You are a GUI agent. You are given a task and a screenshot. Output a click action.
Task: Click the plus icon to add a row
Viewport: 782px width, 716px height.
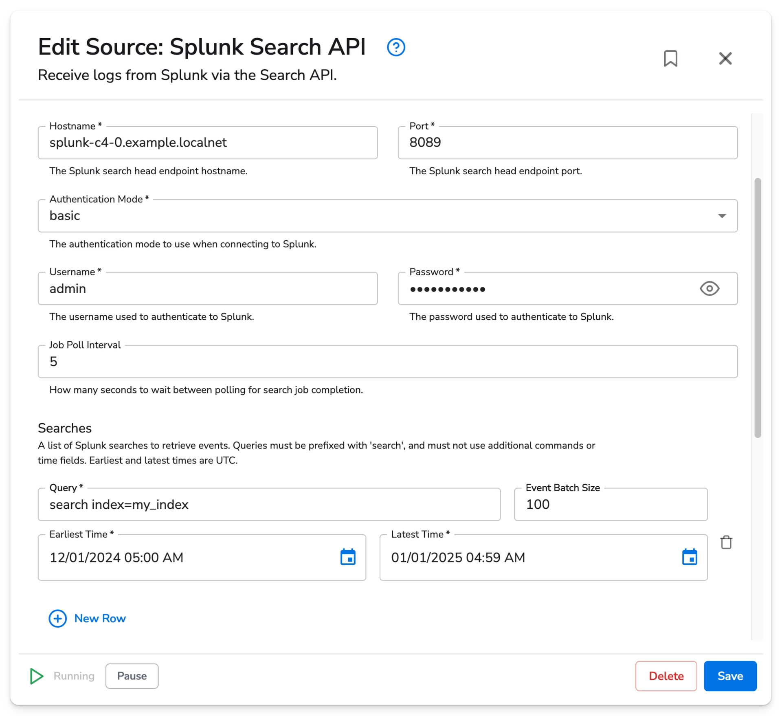(x=57, y=619)
